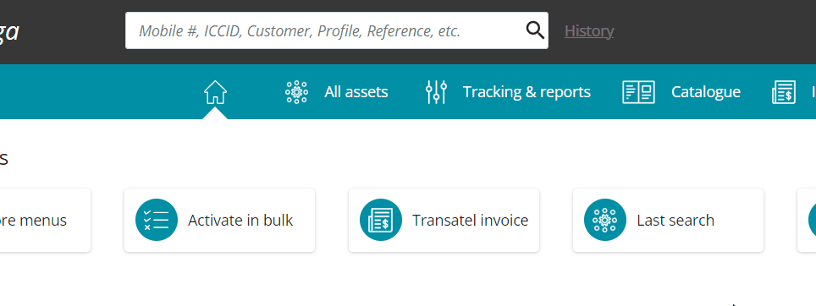
Task: Click the Transatel invoice round icon
Action: (x=381, y=220)
